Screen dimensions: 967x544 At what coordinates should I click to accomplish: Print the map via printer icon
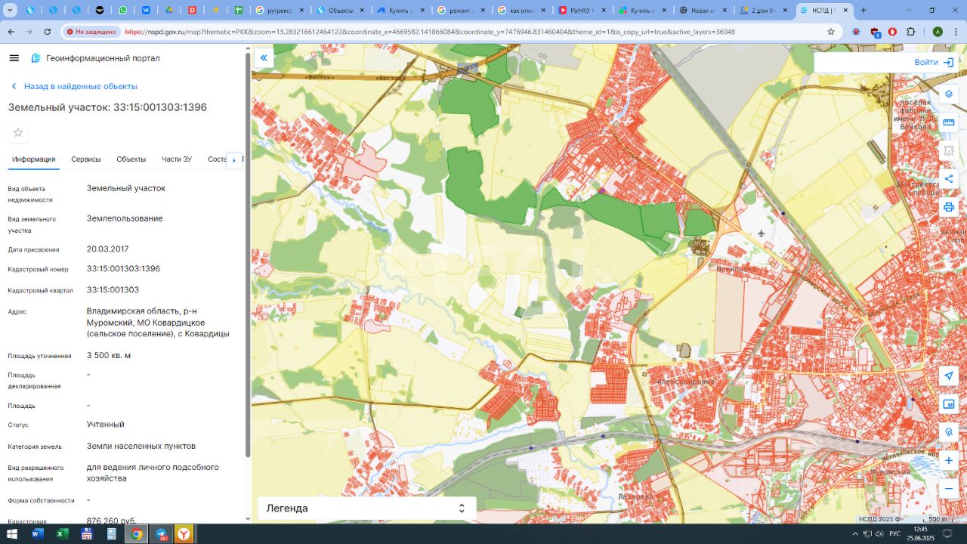point(949,207)
